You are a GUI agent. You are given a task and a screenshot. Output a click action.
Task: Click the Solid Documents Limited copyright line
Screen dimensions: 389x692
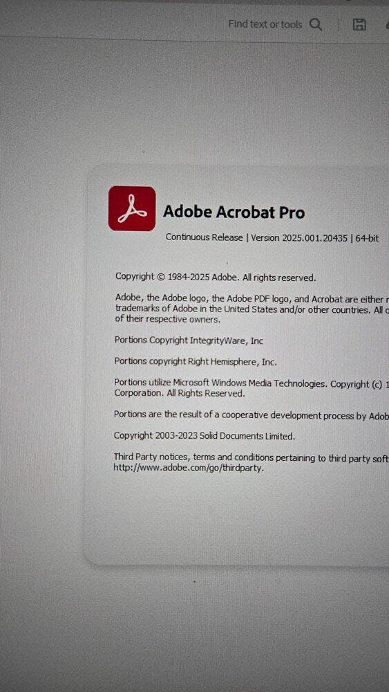(205, 436)
